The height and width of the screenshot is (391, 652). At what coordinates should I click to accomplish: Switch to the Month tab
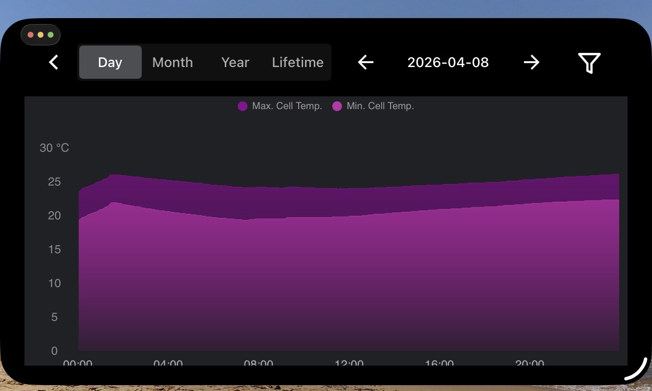tap(173, 62)
